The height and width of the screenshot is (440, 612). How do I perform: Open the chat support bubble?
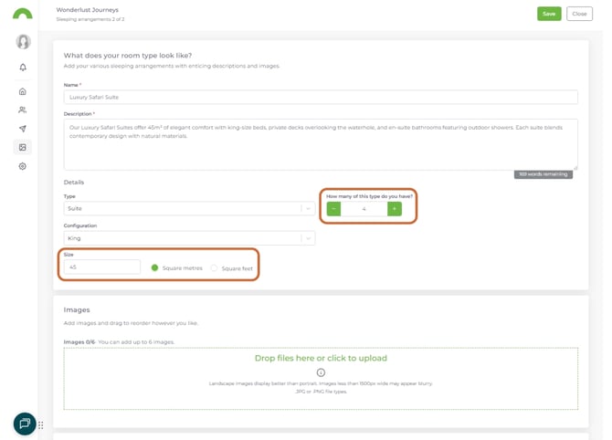[25, 424]
